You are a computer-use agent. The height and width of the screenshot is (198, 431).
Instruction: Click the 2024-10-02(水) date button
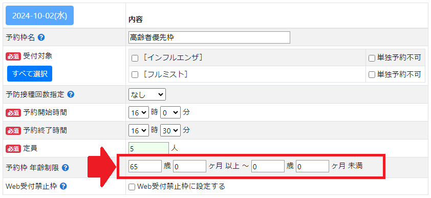coord(39,15)
